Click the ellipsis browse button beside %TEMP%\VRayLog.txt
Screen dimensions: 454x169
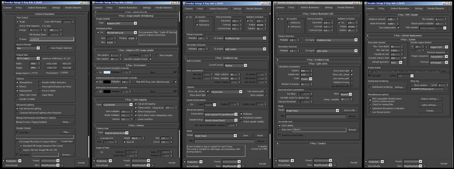click(x=446, y=89)
